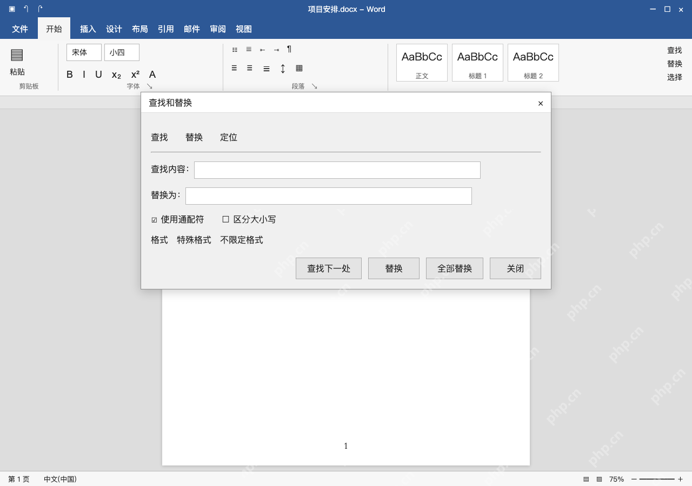Viewport: 692px width, 486px height.
Task: Open line spacing options
Action: 283,69
